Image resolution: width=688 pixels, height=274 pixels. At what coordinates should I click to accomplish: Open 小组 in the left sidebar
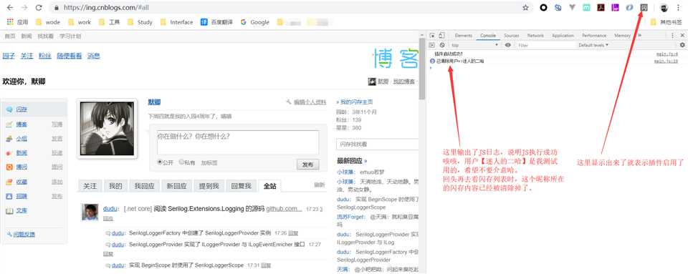[21, 139]
